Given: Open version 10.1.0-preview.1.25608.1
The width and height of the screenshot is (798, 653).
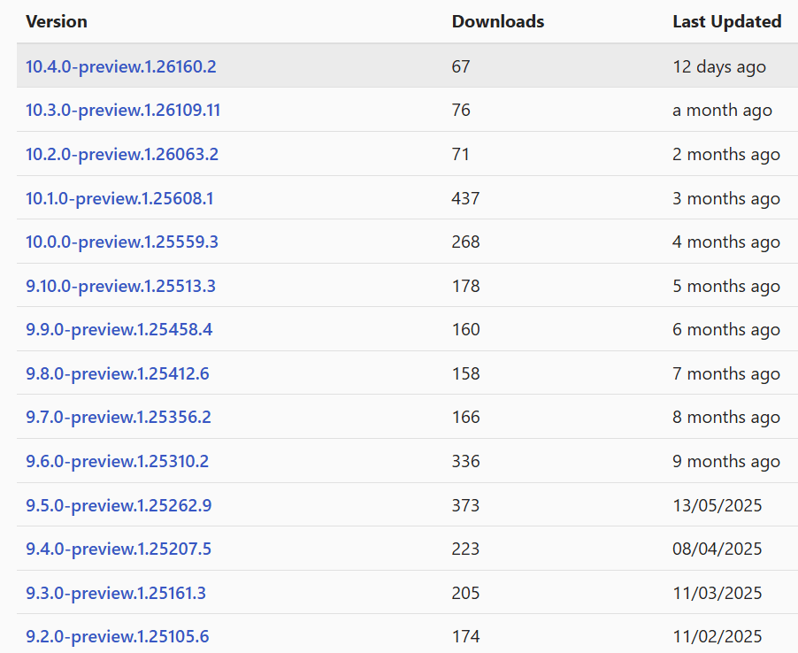Looking at the screenshot, I should [119, 198].
